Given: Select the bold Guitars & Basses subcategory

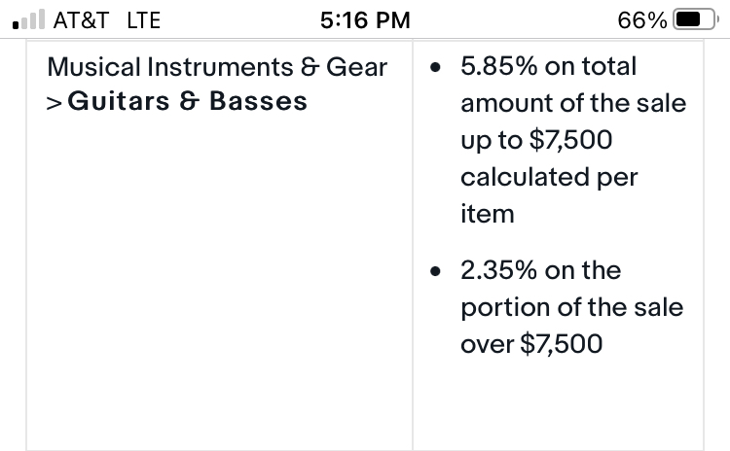Looking at the screenshot, I should [187, 101].
